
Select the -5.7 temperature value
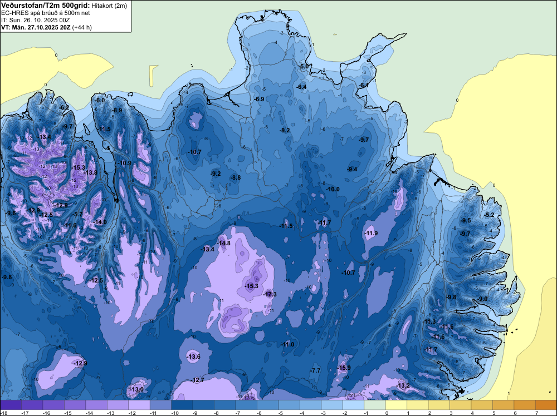77,214
